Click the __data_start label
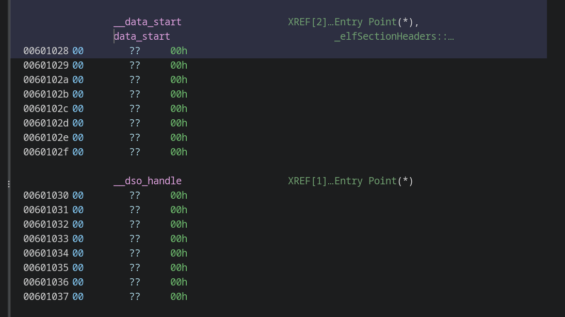 point(148,22)
